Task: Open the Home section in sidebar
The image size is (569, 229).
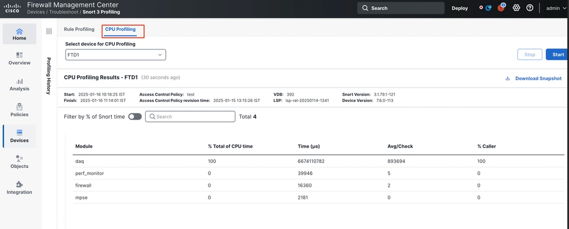Action: coord(19,34)
